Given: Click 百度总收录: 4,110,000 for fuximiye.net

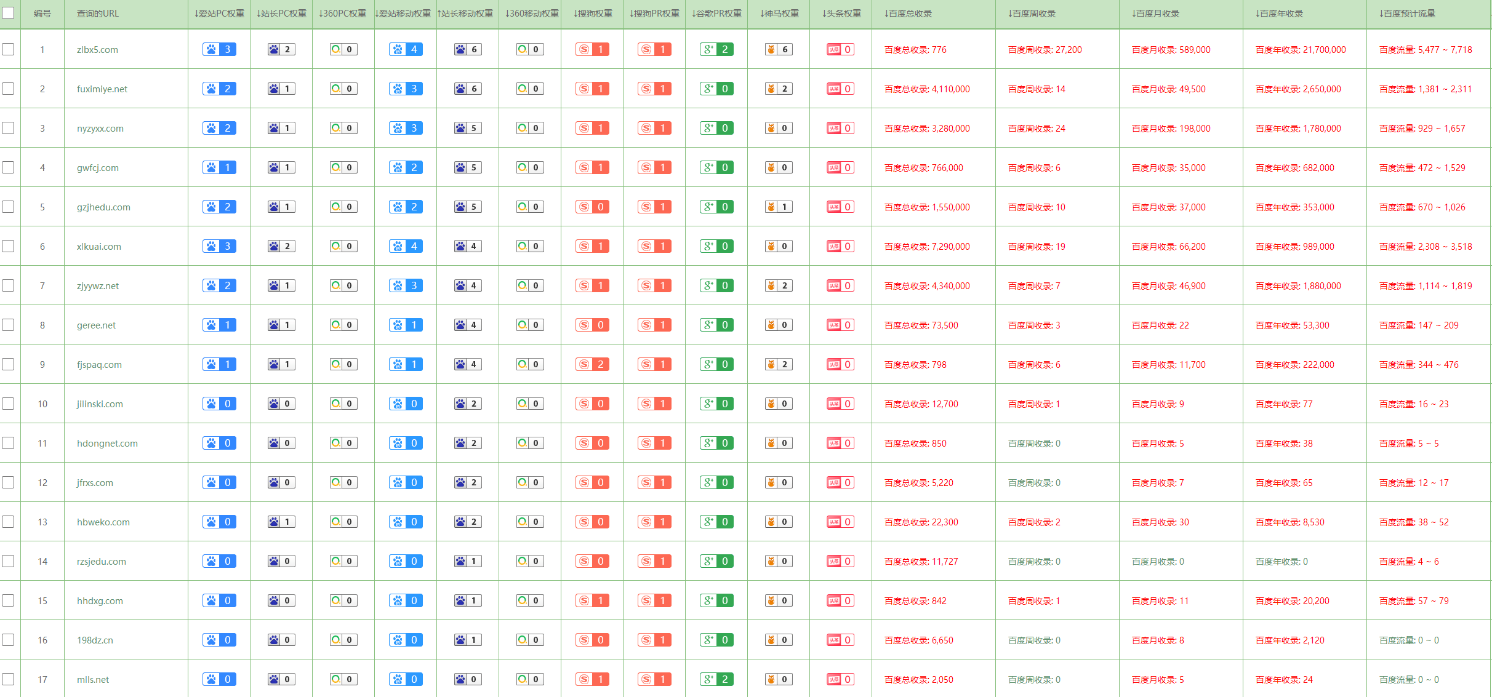Looking at the screenshot, I should point(927,89).
